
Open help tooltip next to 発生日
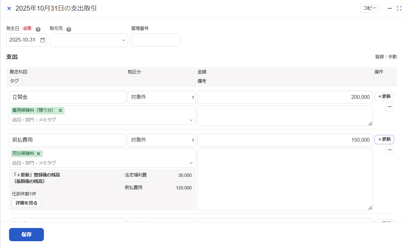pyautogui.click(x=38, y=29)
